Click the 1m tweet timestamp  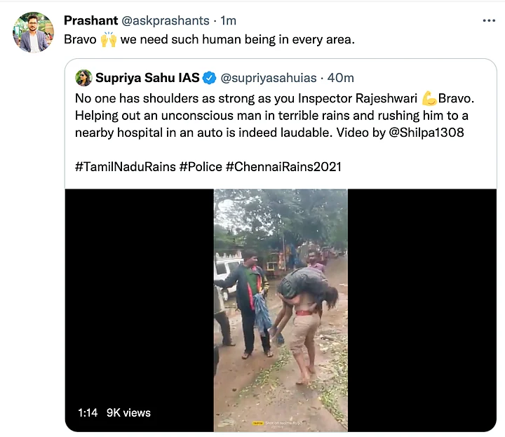coord(229,20)
